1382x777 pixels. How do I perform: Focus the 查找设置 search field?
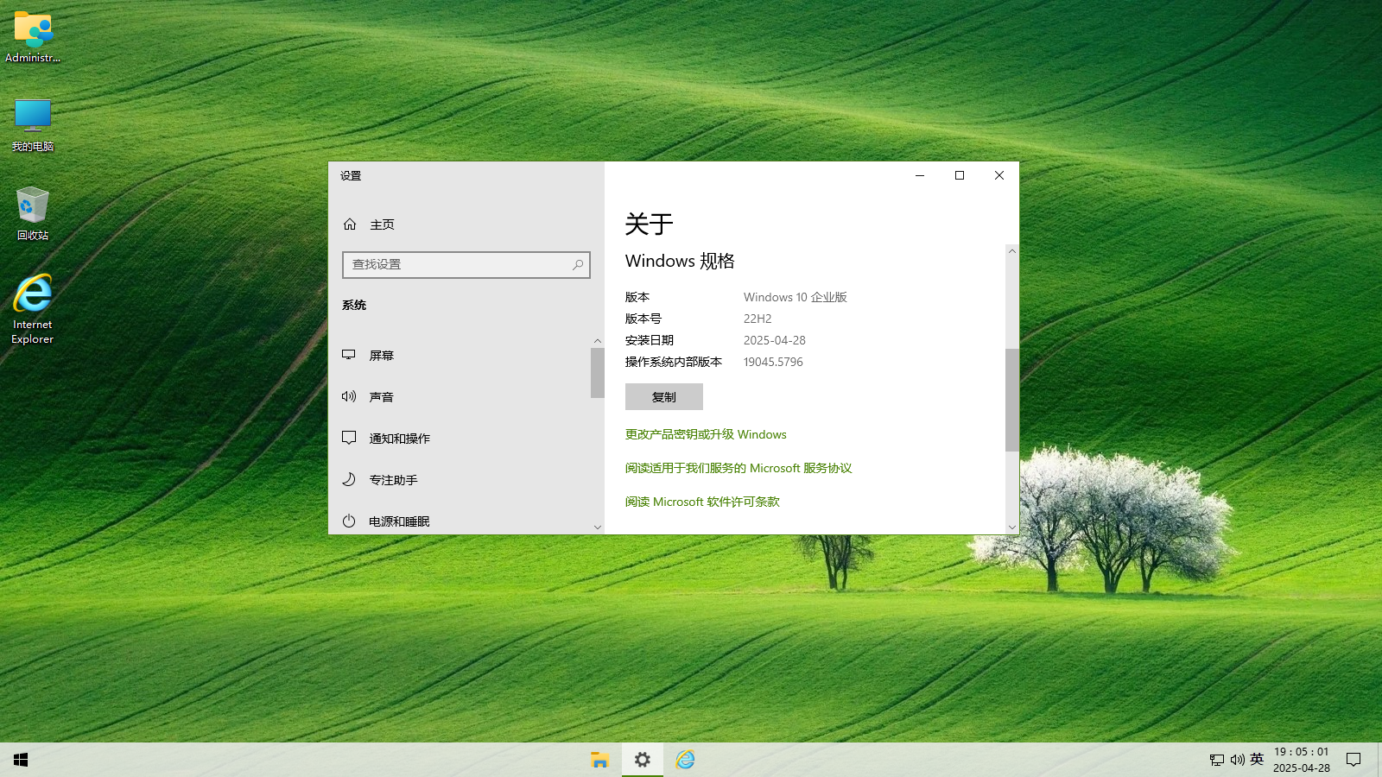(x=466, y=265)
